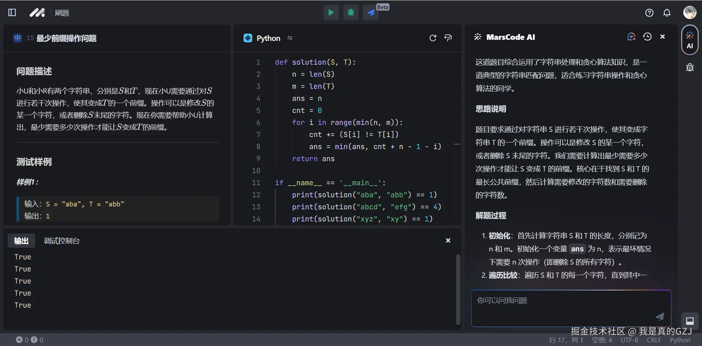702x346 pixels.
Task: Start a new MarsCode AI chat session
Action: pos(631,37)
